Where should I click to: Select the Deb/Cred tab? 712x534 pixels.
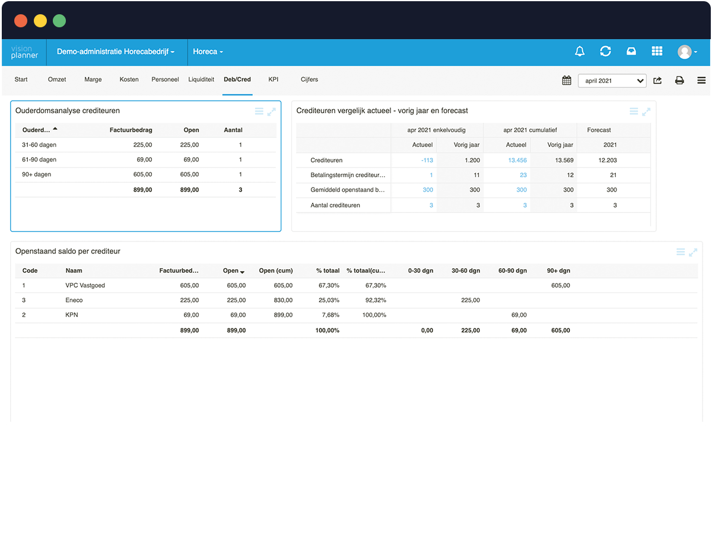[x=237, y=80]
